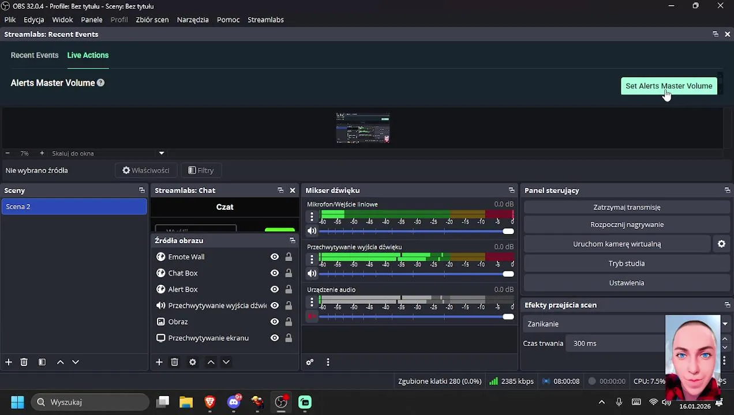Move scene down with arrow icon
The width and height of the screenshot is (734, 415).
click(x=75, y=362)
